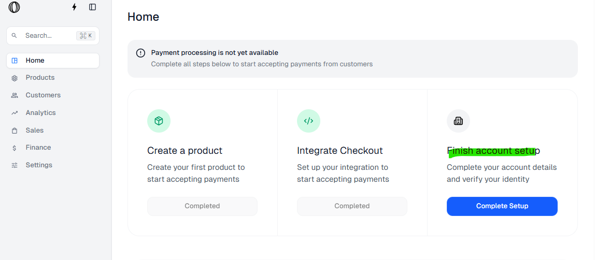Click Completed button under Integrate Checkout
The image size is (595, 260).
pos(352,206)
